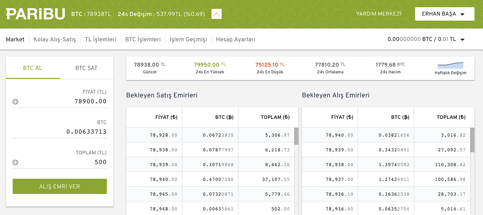Focus the Fiyat (TL) input field
483x215 pixels.
tap(60, 101)
